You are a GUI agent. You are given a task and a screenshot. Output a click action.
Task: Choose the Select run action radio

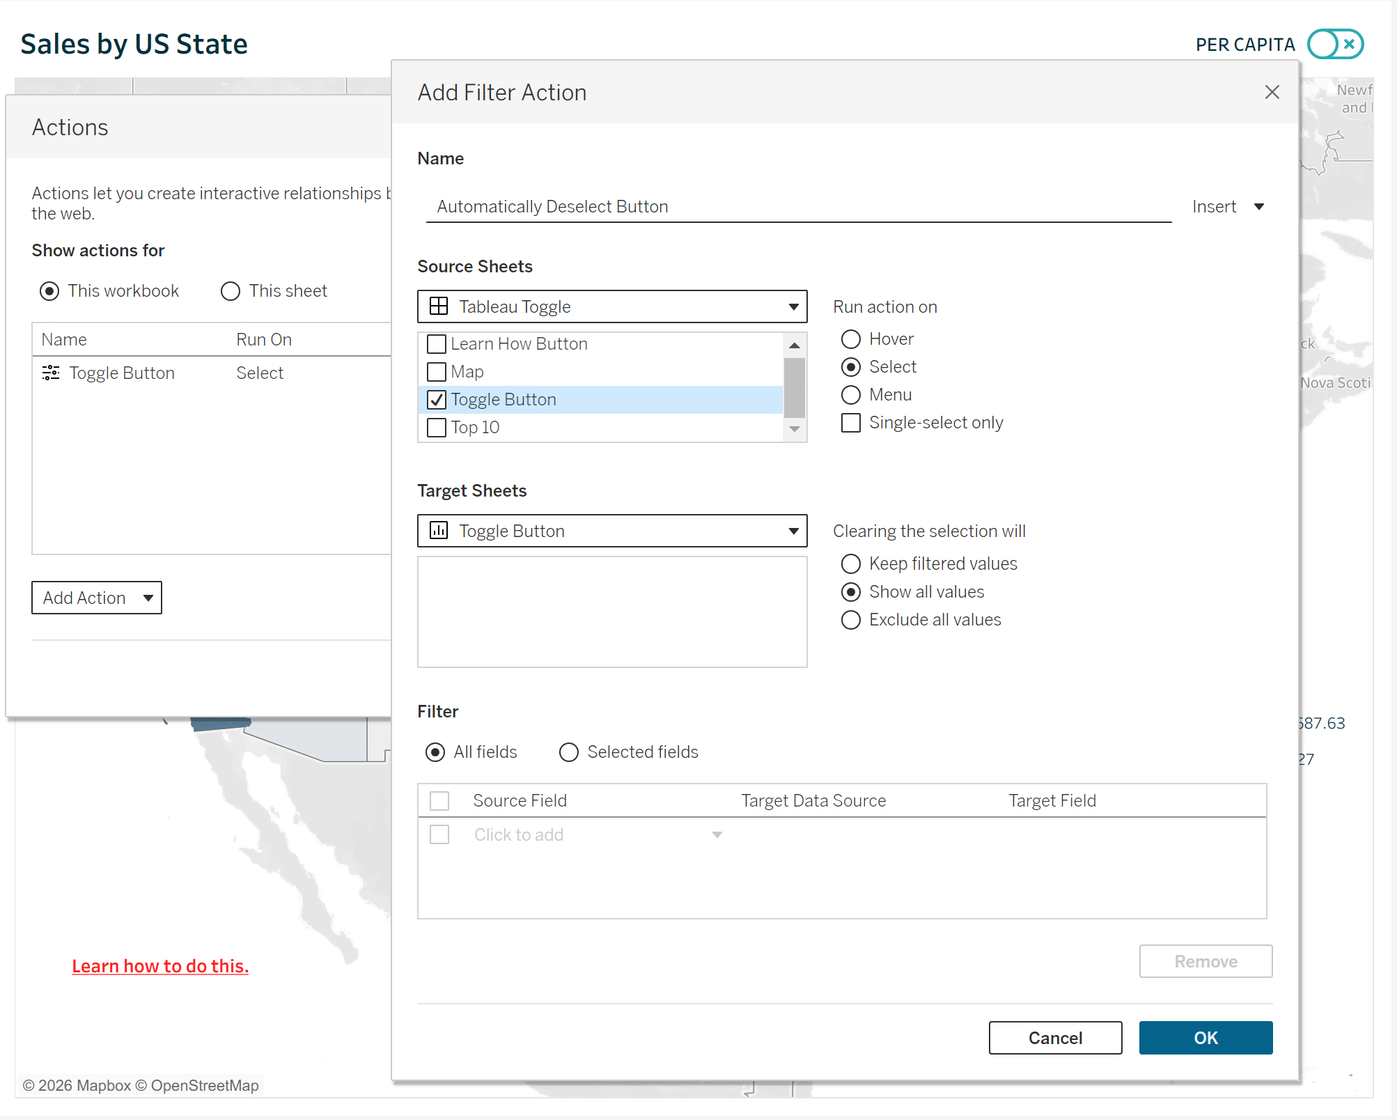[851, 367]
